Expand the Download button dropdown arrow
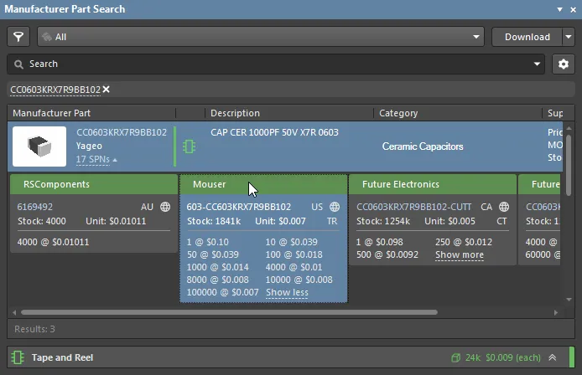The height and width of the screenshot is (375, 582). (x=568, y=37)
